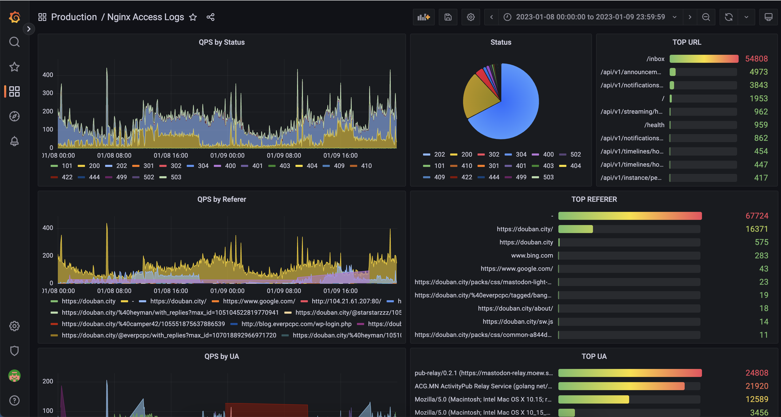
Task: Open Search in the sidebar
Action: click(14, 42)
